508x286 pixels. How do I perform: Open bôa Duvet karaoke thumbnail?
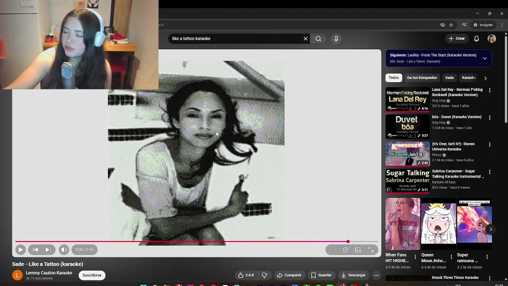coord(408,127)
